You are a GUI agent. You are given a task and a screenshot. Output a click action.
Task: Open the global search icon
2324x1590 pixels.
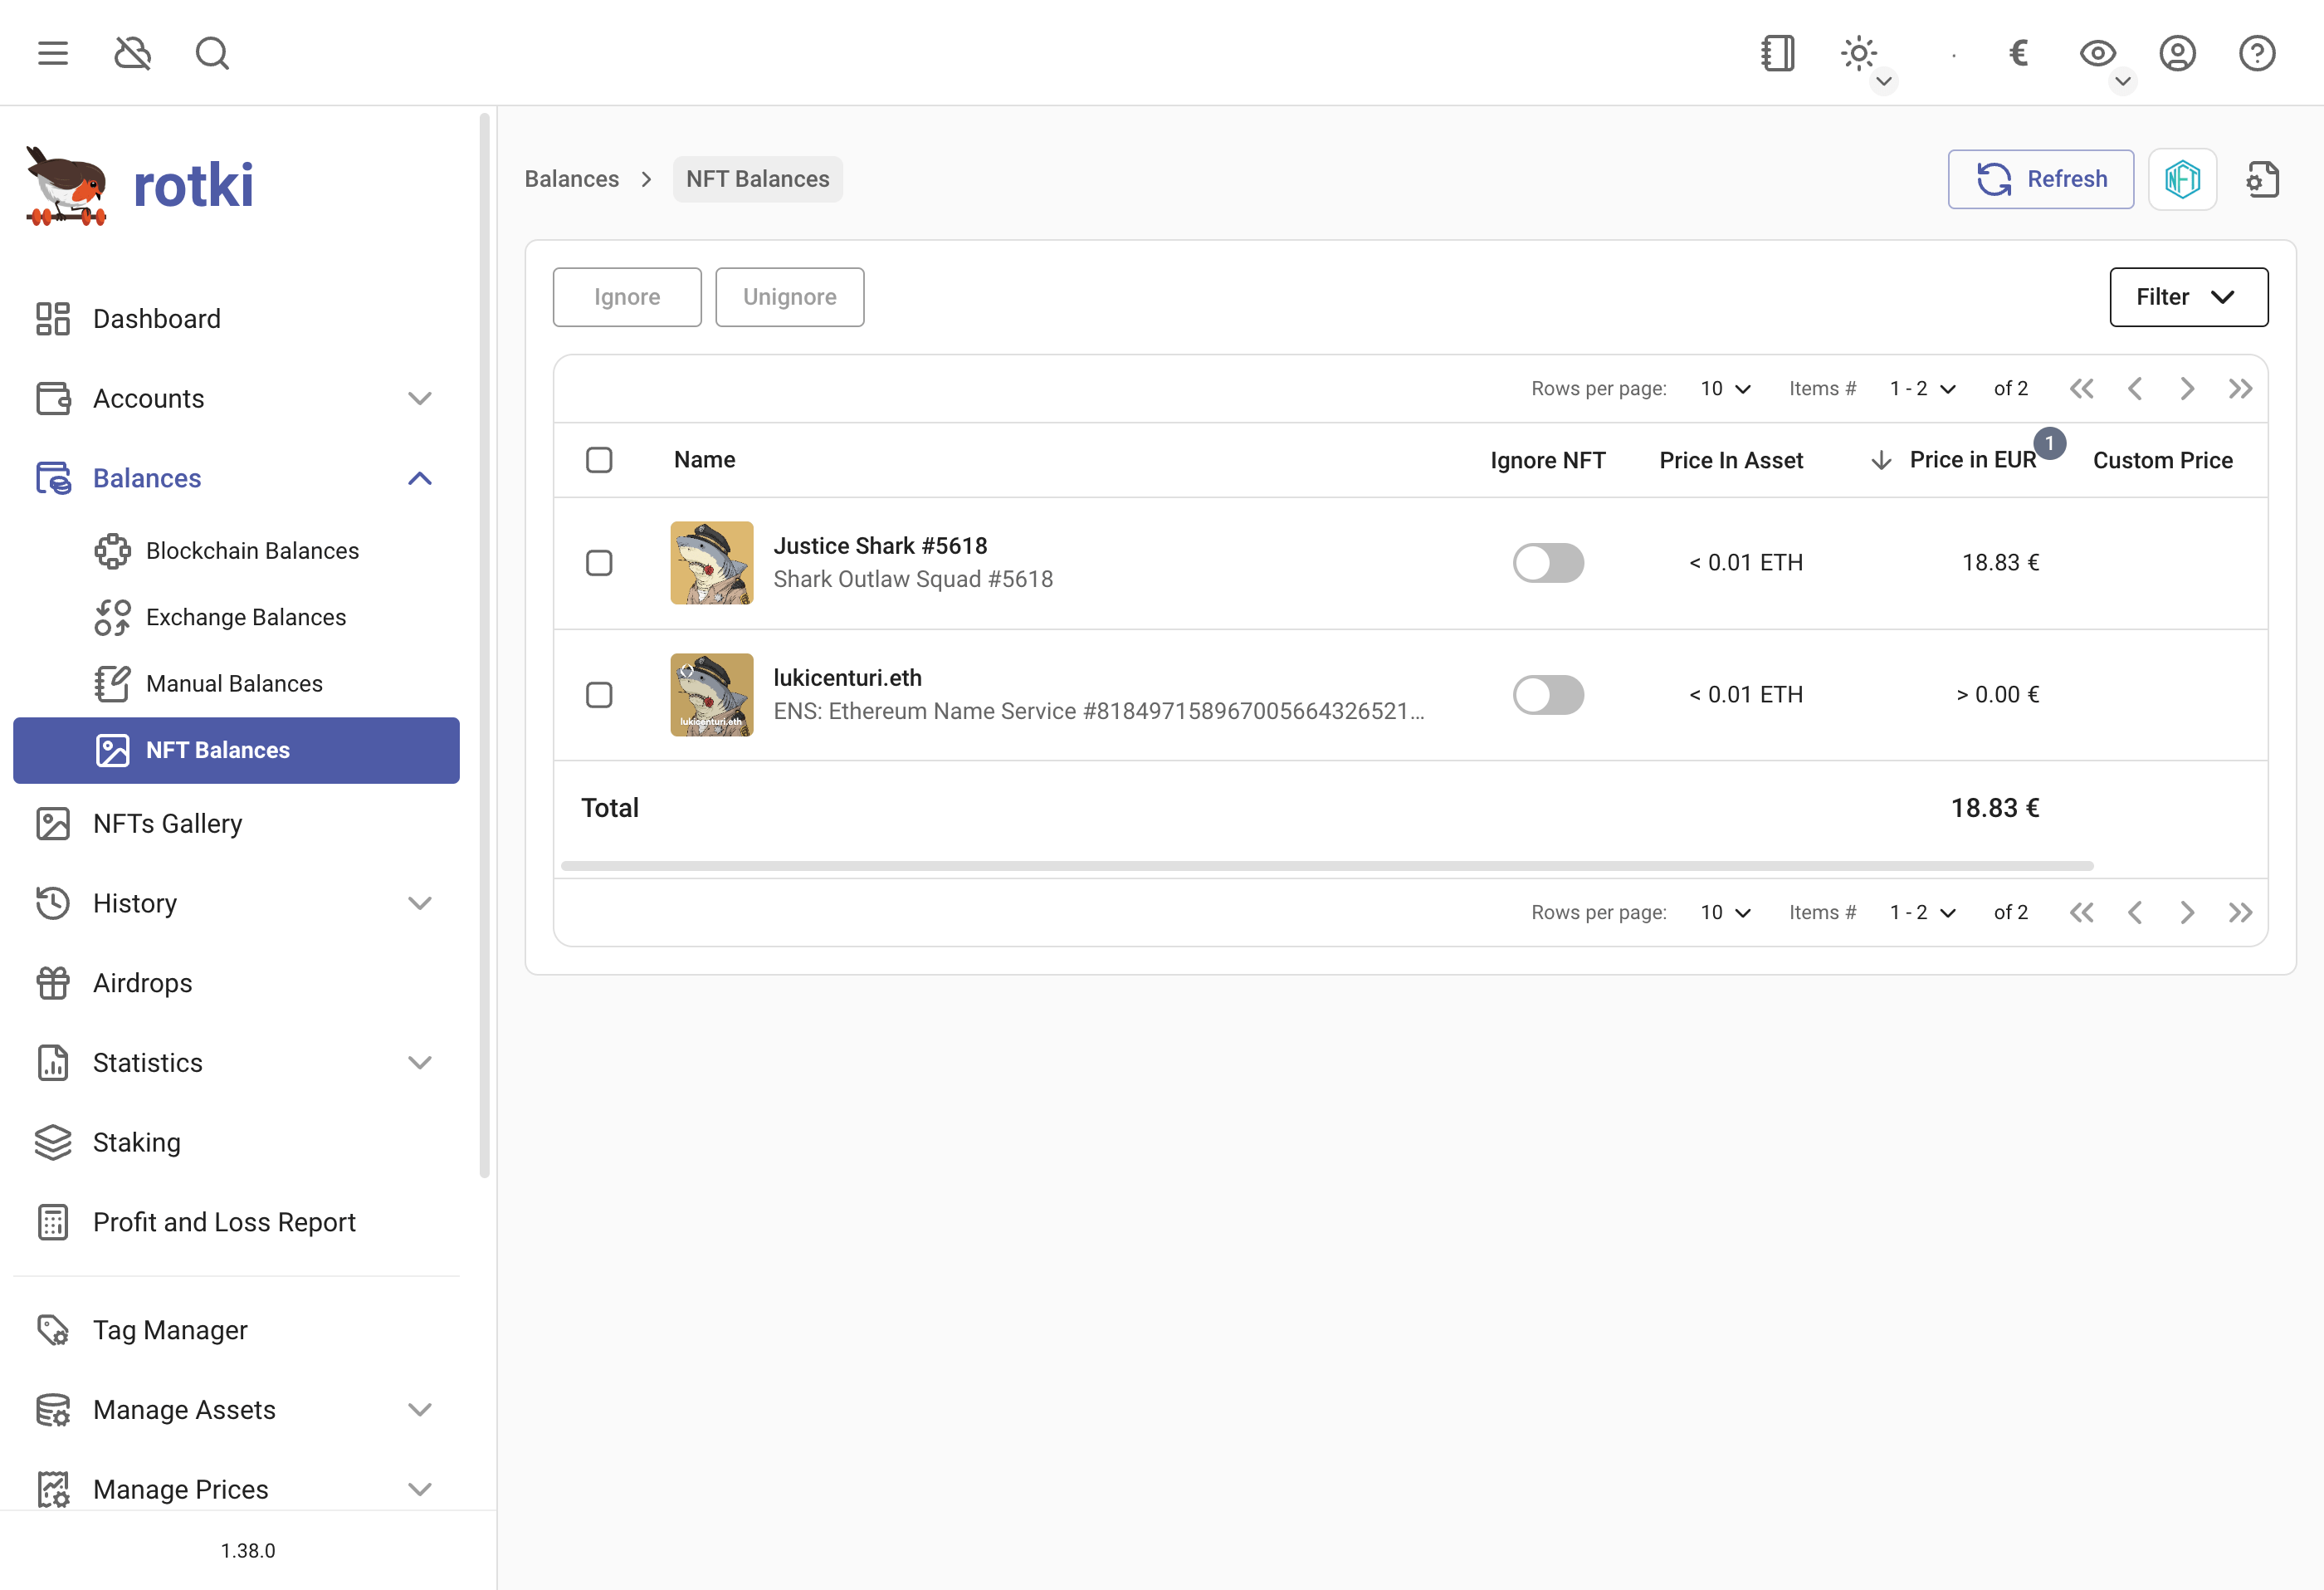point(212,53)
